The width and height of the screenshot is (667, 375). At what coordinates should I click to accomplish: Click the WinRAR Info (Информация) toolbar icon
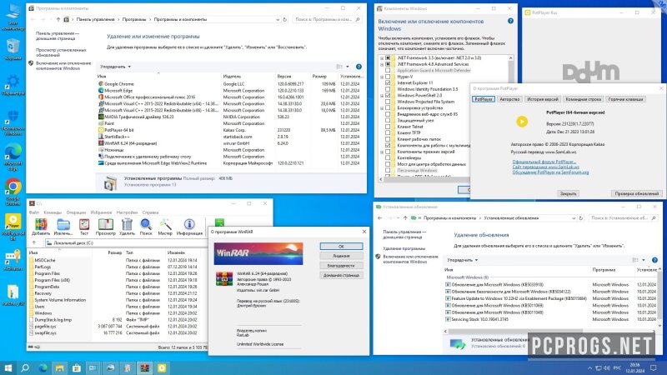[x=189, y=227]
